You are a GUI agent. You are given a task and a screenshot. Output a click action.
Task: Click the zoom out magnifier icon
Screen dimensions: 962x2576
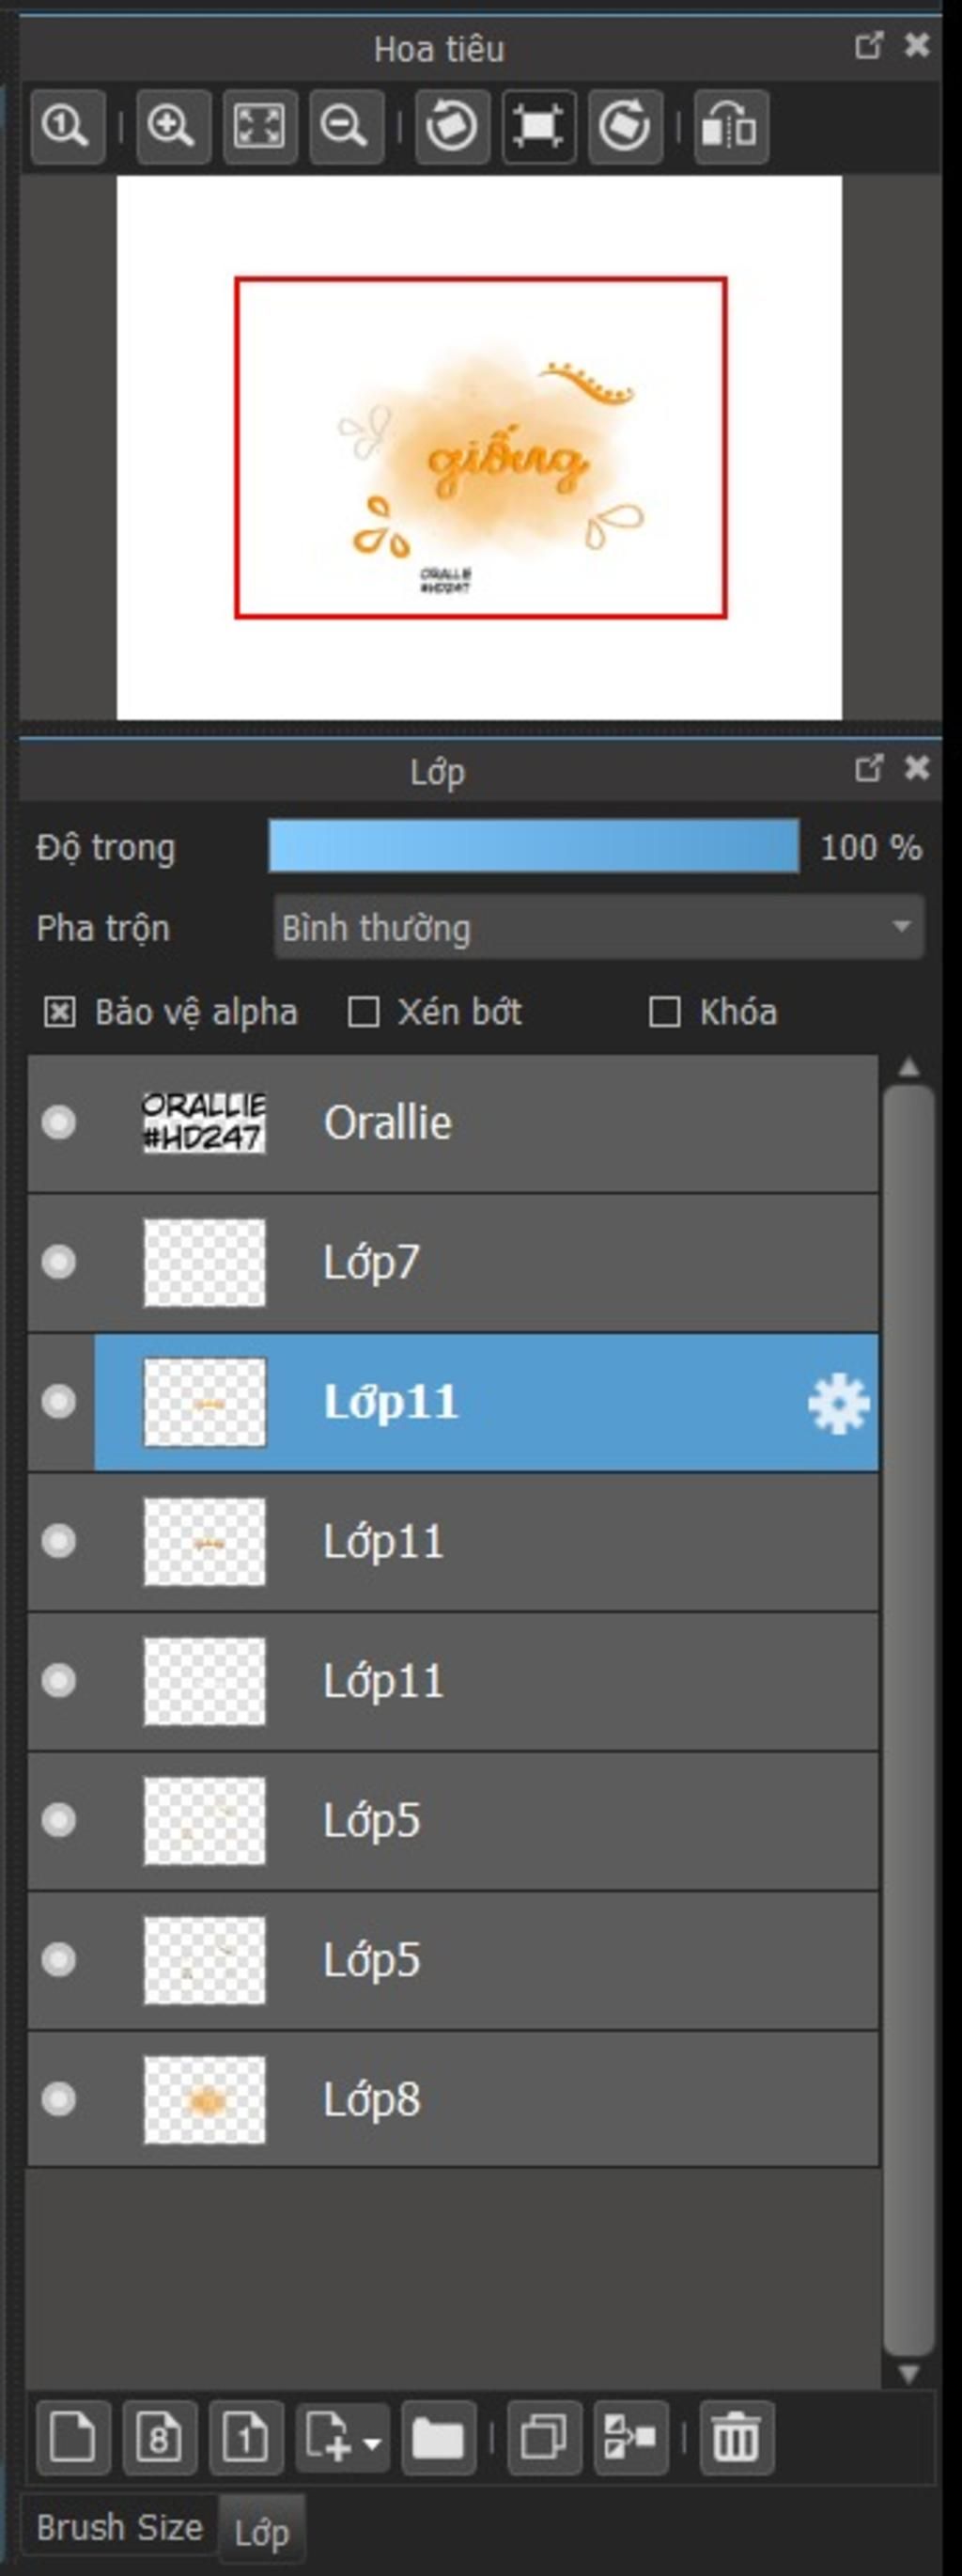pyautogui.click(x=346, y=127)
